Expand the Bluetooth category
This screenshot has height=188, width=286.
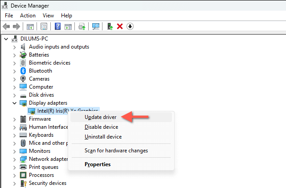pyautogui.click(x=14, y=71)
